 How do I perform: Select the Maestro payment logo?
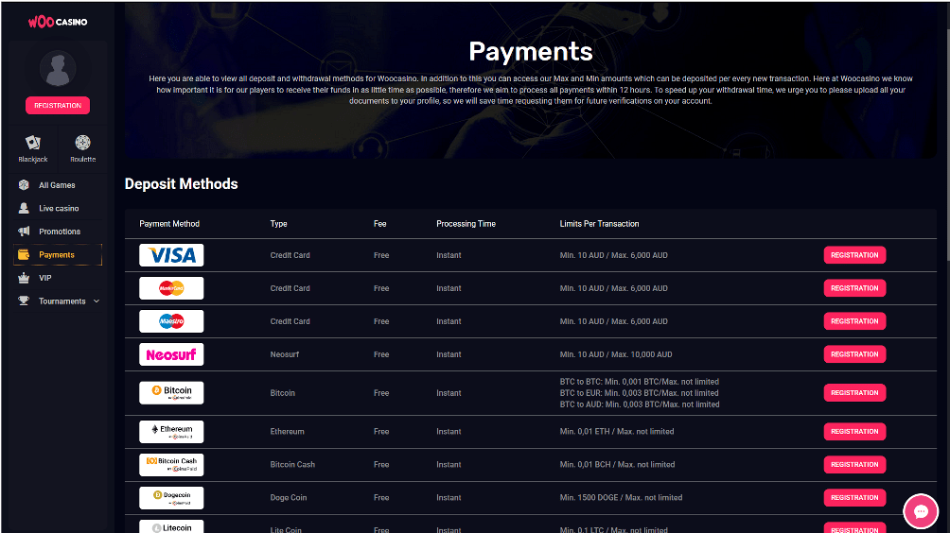[171, 321]
